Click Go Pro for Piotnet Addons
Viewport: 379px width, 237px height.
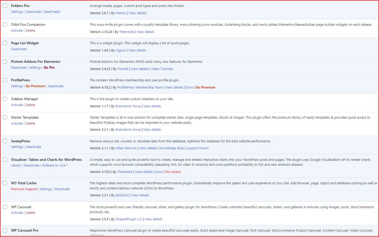[x=49, y=68]
